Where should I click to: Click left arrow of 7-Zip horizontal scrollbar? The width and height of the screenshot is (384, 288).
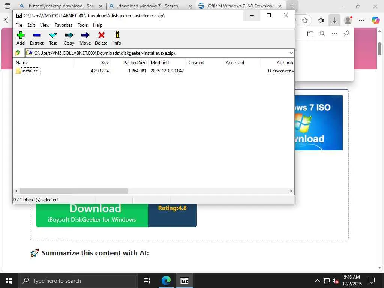click(16, 191)
